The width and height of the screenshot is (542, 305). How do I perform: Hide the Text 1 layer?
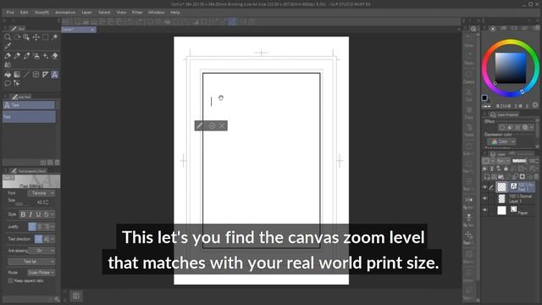(x=484, y=187)
